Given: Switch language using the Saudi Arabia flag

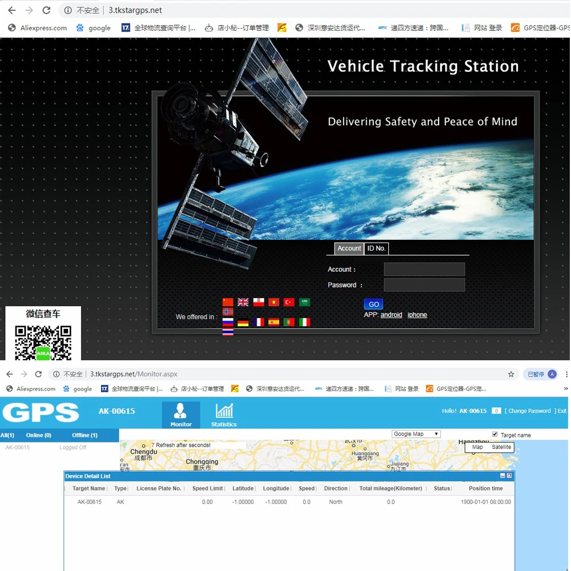Looking at the screenshot, I should pyautogui.click(x=304, y=302).
